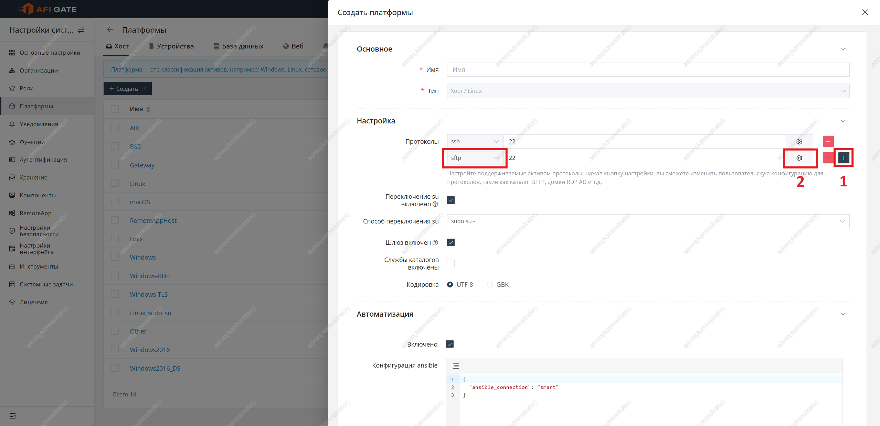Check the AIX row checkbox
This screenshot has width=880, height=426.
(115, 128)
